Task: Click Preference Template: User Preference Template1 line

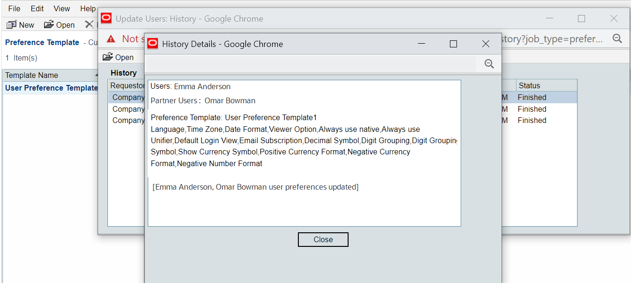Action: point(234,117)
